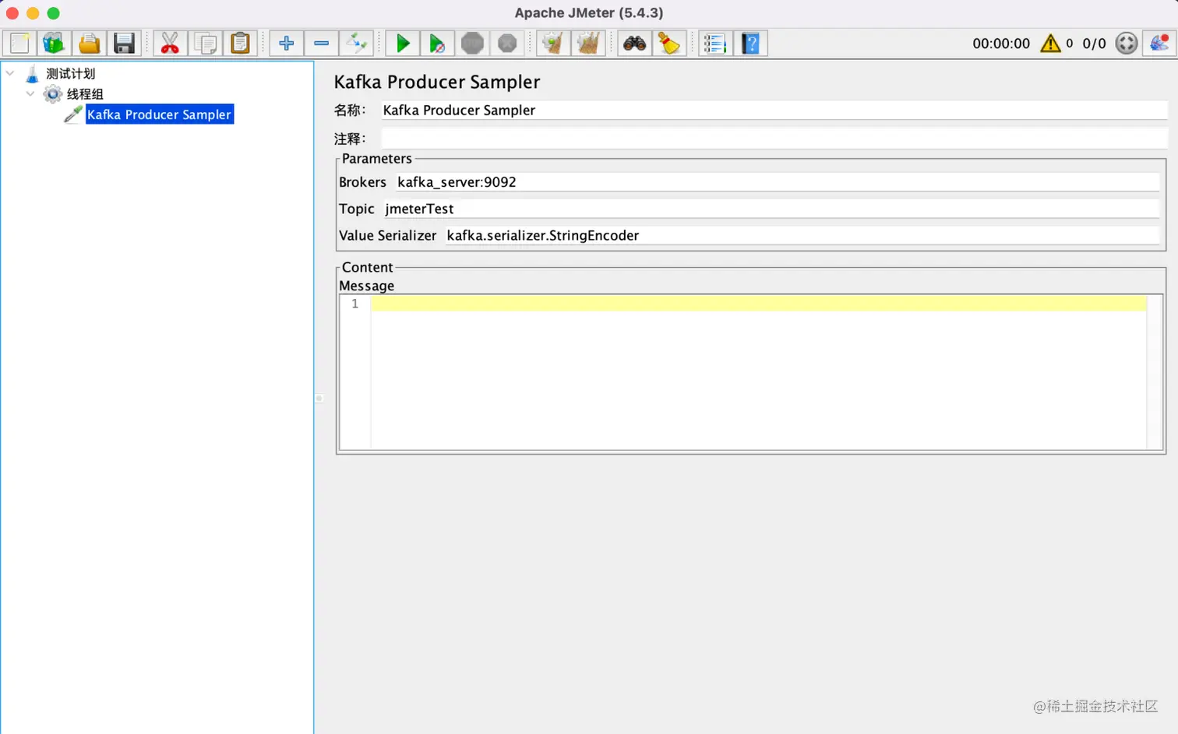Click the New test plan icon
Screen dimensions: 1178x734
point(19,44)
